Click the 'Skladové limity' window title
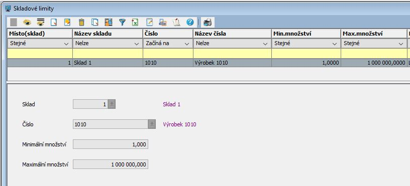410x186 pixels. pos(34,9)
